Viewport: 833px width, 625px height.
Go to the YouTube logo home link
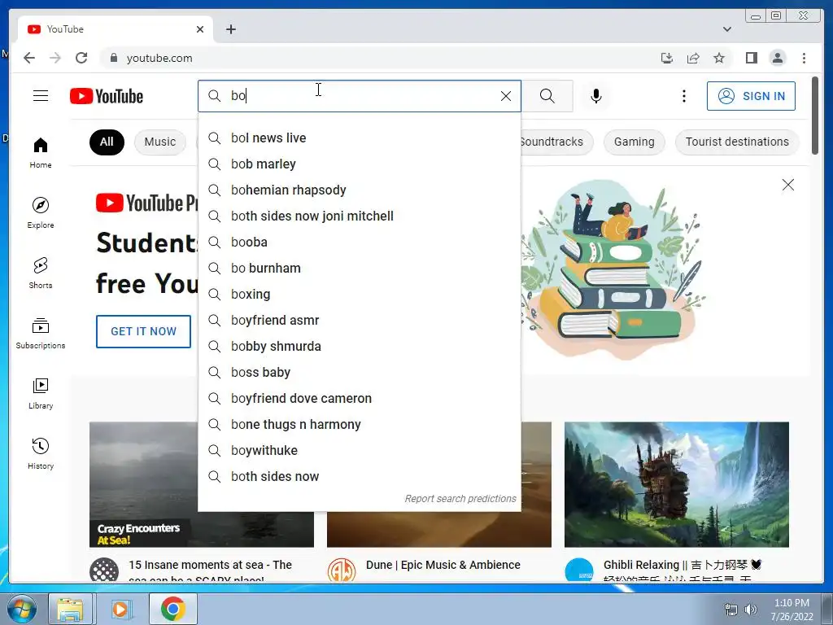pos(107,96)
